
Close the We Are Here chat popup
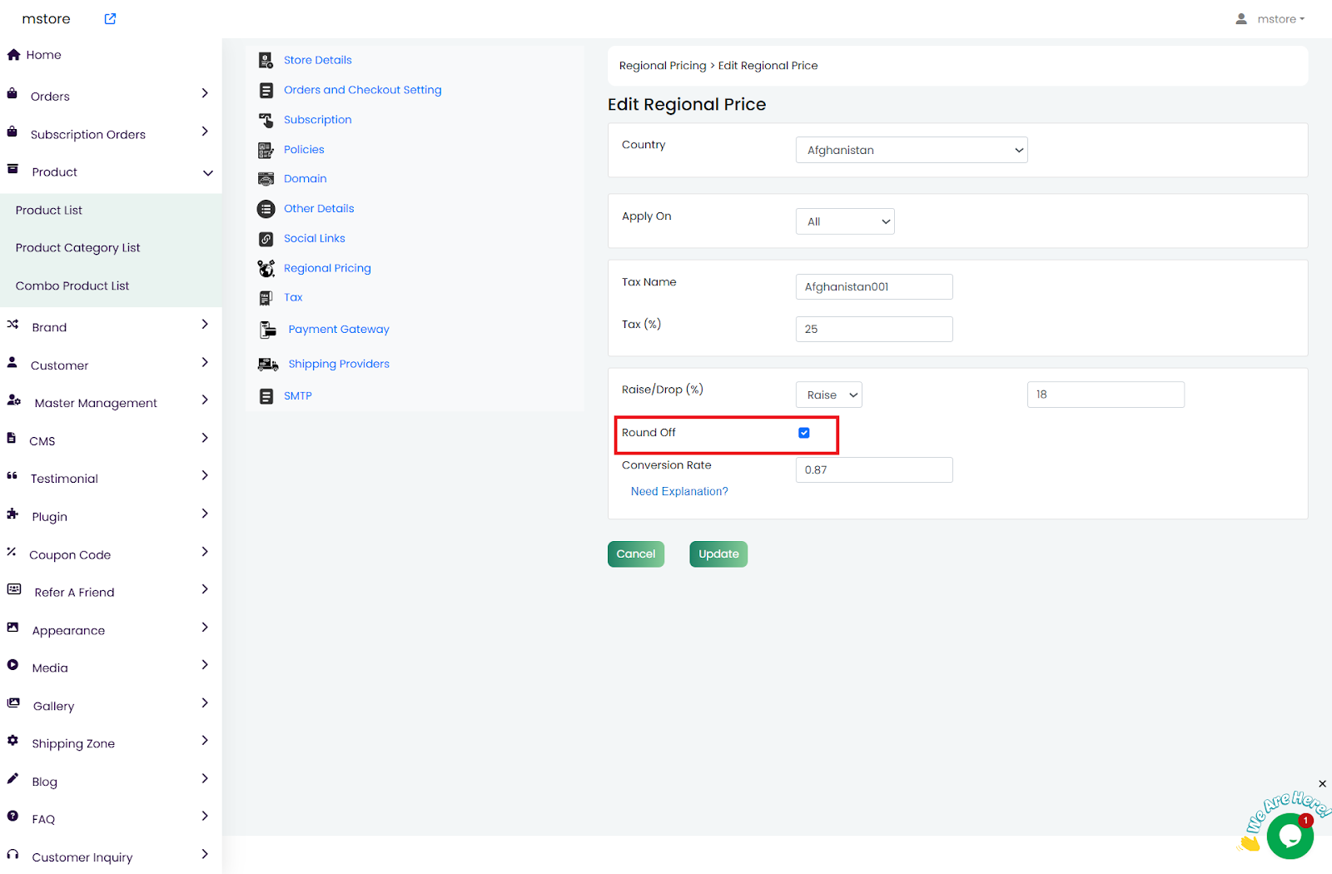click(1322, 784)
